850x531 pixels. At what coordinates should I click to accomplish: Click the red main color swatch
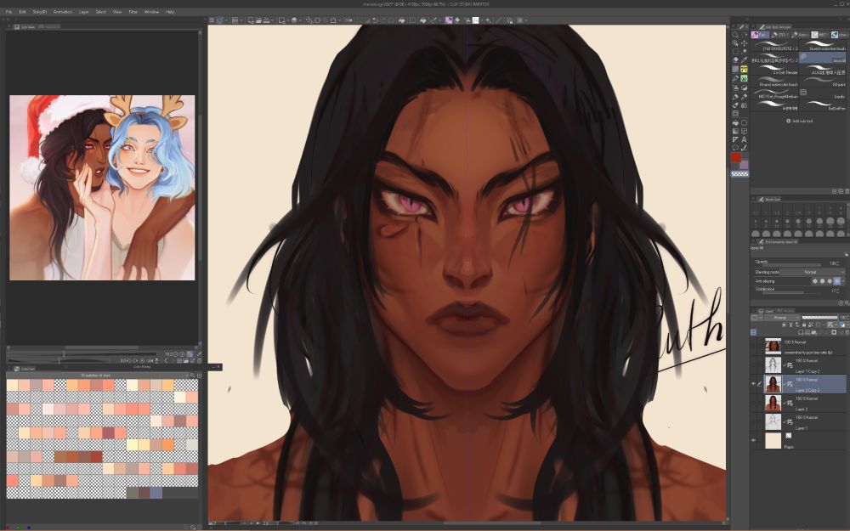(x=736, y=158)
